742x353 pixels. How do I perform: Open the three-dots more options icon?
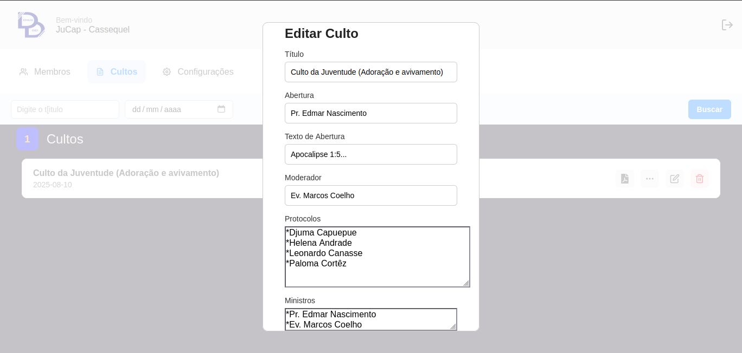(649, 179)
